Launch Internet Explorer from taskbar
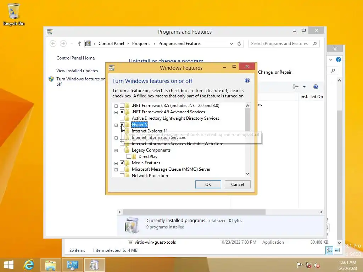 pos(29,265)
